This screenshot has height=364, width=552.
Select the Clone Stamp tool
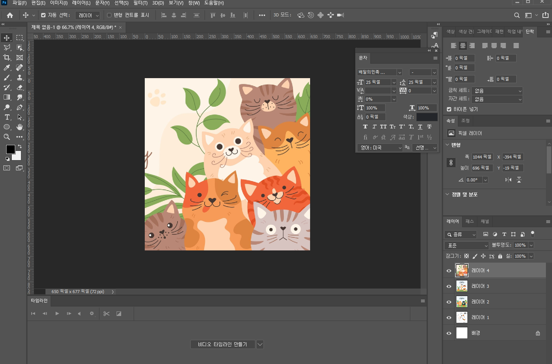coord(20,77)
